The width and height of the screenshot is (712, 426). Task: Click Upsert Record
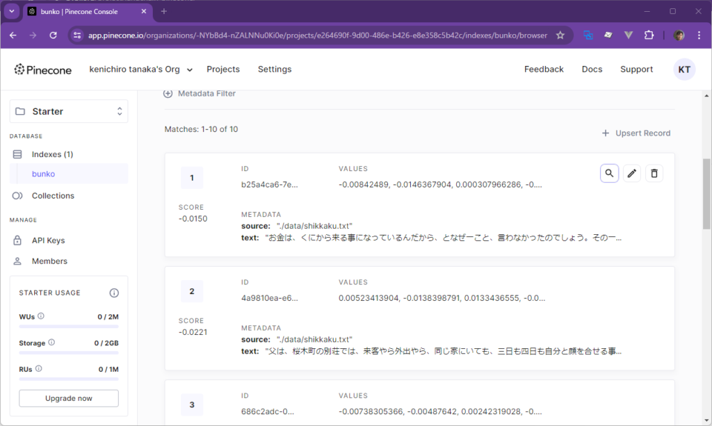click(x=636, y=133)
